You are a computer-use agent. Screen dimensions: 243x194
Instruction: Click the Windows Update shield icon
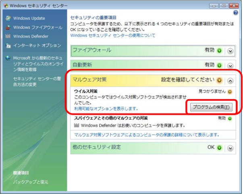point(9,19)
